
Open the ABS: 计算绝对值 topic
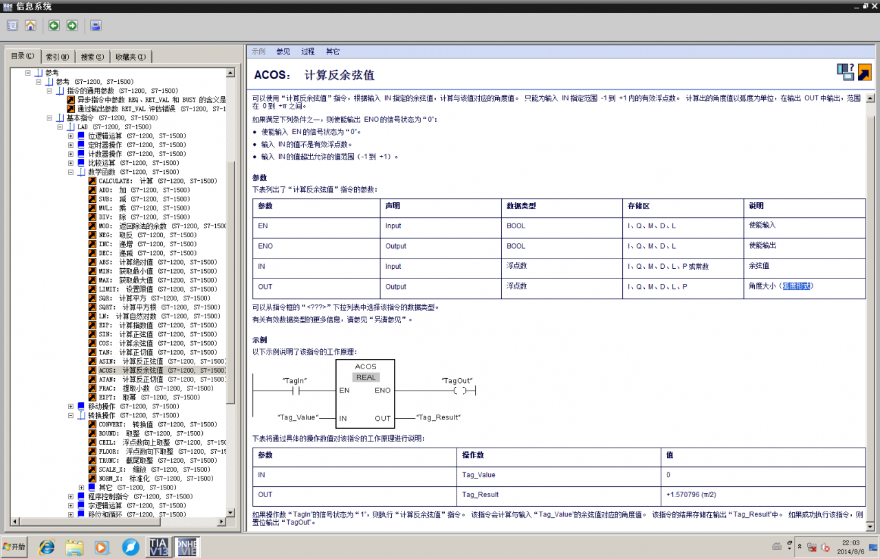click(x=157, y=261)
